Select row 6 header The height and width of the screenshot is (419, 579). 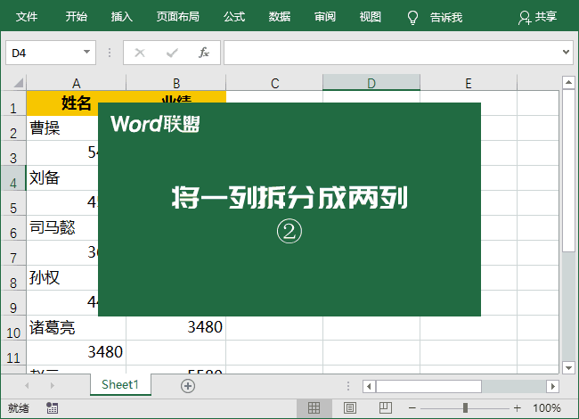point(13,228)
